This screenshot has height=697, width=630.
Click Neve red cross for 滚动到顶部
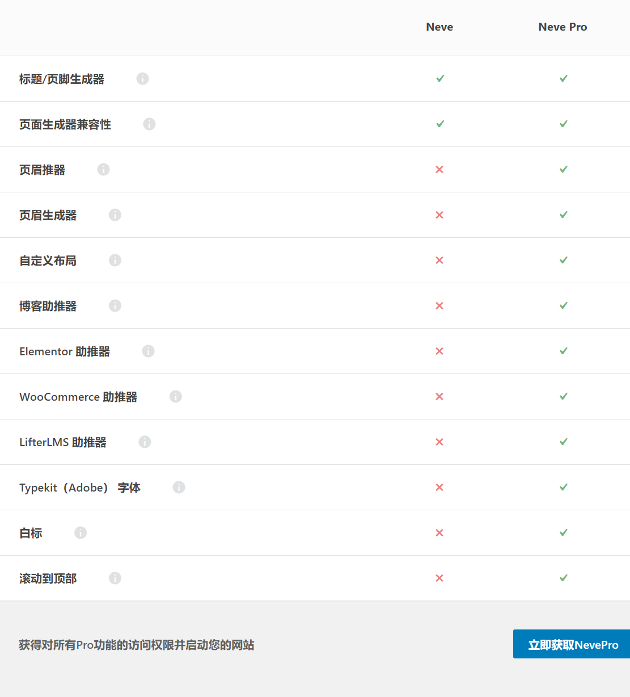coord(439,578)
